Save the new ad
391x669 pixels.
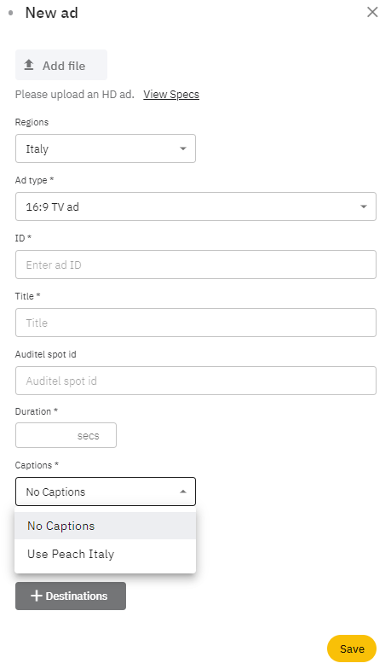coord(352,649)
